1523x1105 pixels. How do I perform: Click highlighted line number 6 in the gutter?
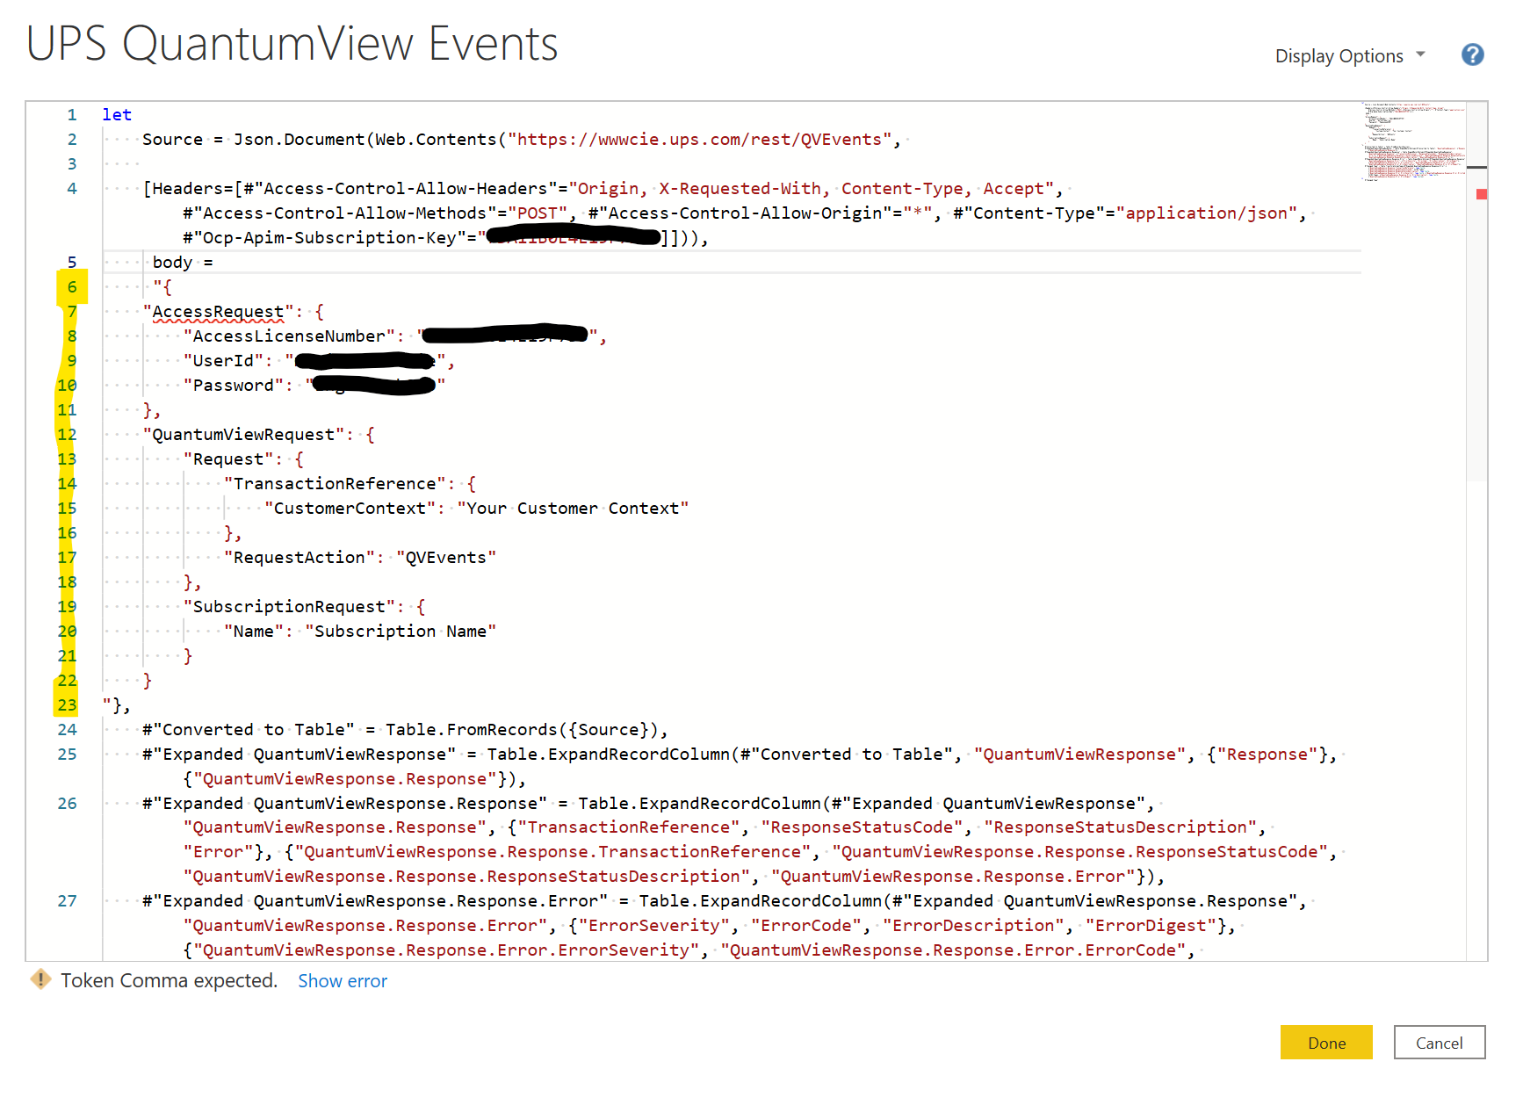click(72, 287)
